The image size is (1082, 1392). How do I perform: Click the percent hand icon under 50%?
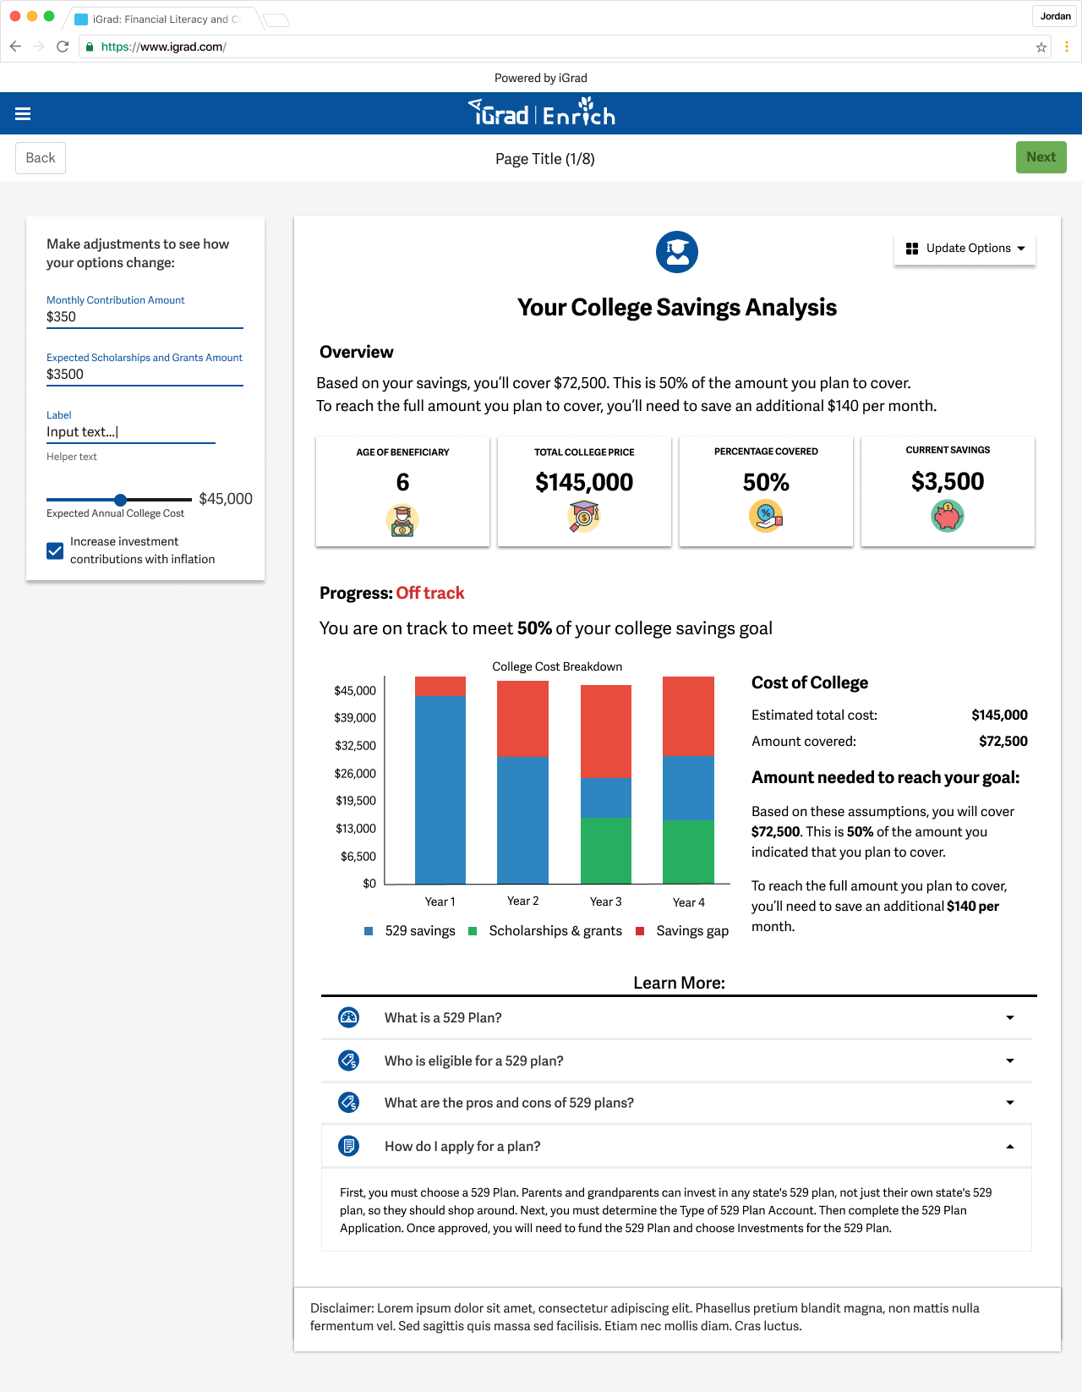tap(766, 515)
